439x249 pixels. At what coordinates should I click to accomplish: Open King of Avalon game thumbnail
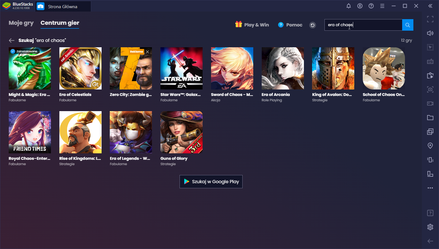tap(333, 68)
